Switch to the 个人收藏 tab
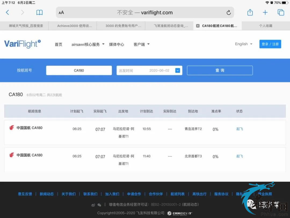 tap(266, 26)
